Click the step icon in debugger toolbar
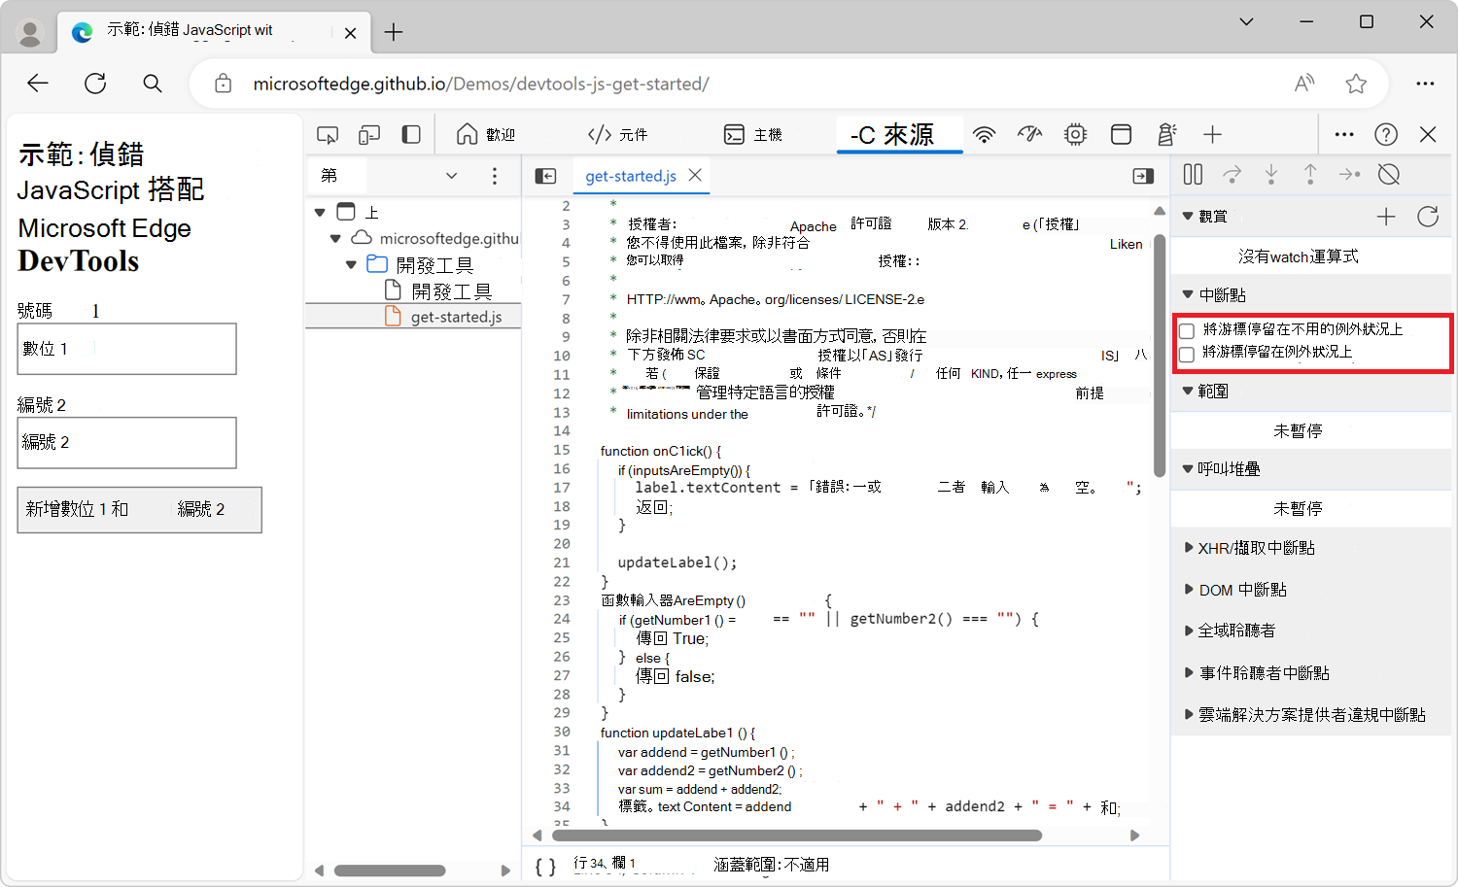Screen dimensions: 1458x887 (1349, 174)
